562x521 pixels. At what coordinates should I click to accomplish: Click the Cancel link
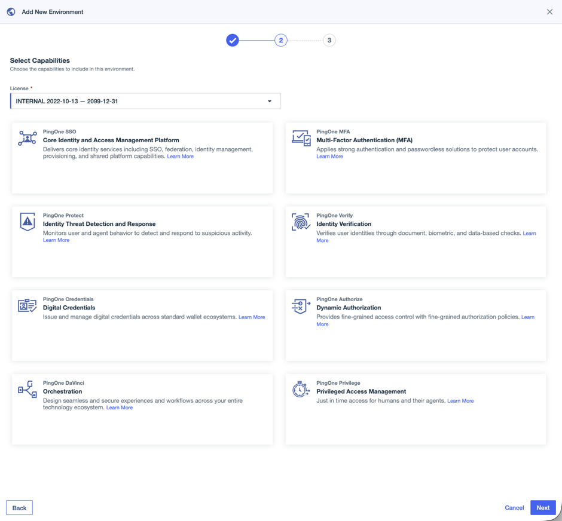[x=514, y=508]
